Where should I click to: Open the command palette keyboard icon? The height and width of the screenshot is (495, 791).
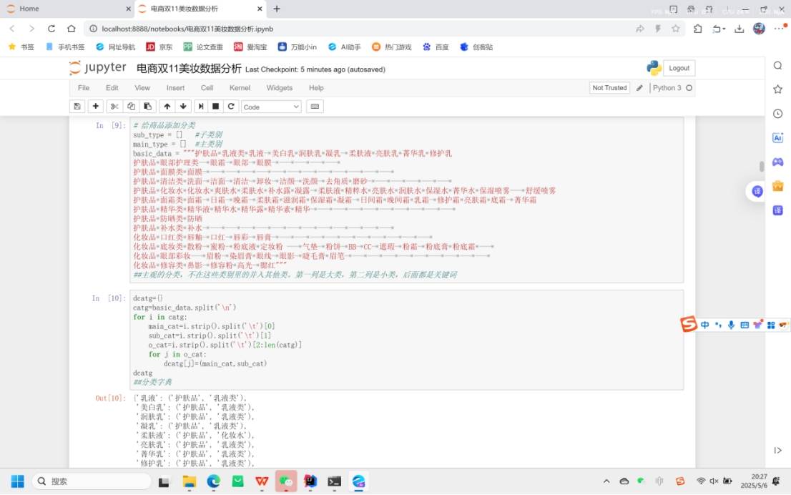[315, 107]
